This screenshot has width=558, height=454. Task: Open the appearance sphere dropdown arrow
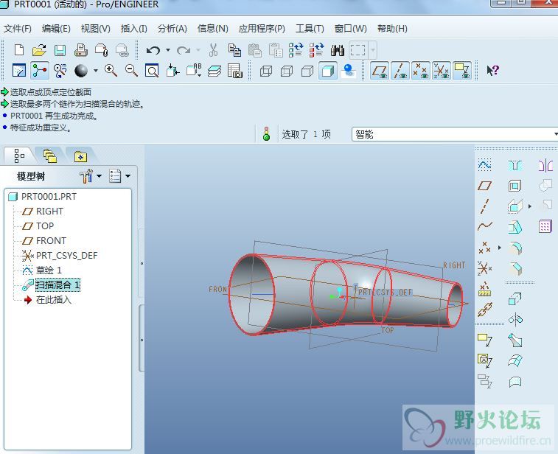pos(95,71)
